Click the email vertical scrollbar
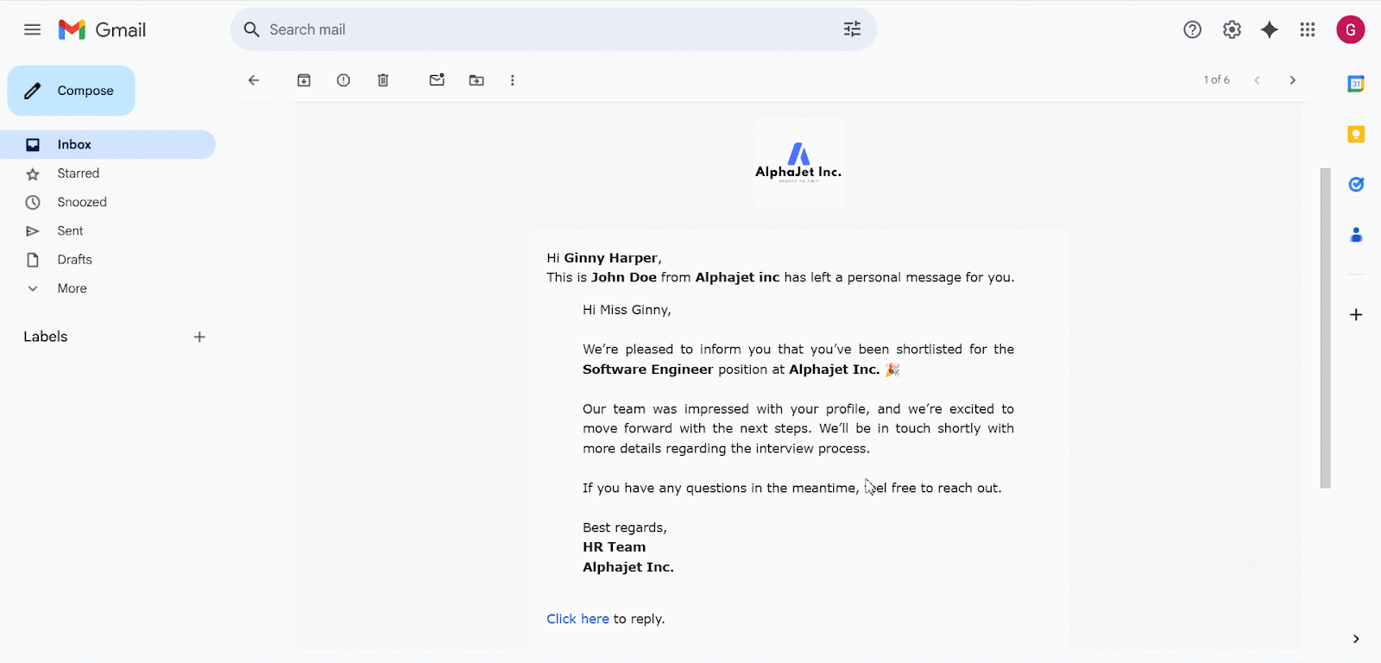This screenshot has height=663, width=1381. point(1325,328)
